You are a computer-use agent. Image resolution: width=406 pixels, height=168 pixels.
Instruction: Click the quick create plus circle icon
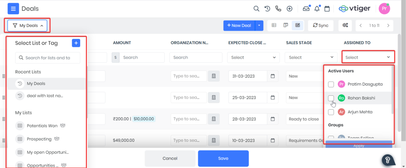pyautogui.click(x=289, y=9)
